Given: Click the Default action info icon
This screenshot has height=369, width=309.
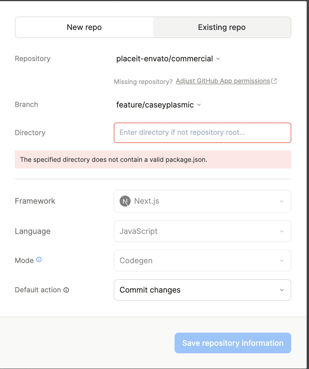Looking at the screenshot, I should [66, 290].
